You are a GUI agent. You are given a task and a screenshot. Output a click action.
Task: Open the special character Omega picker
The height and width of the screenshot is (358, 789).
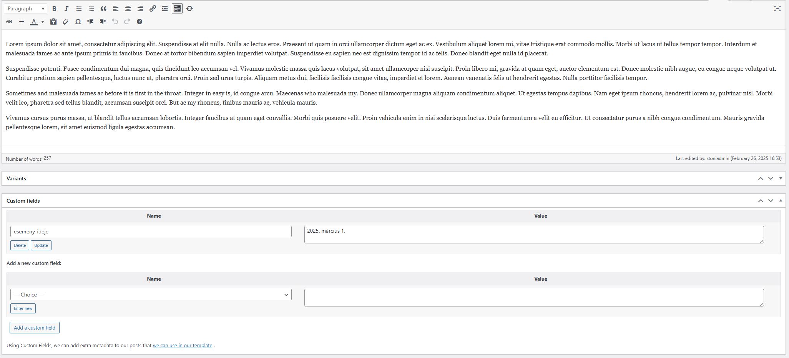pos(78,22)
